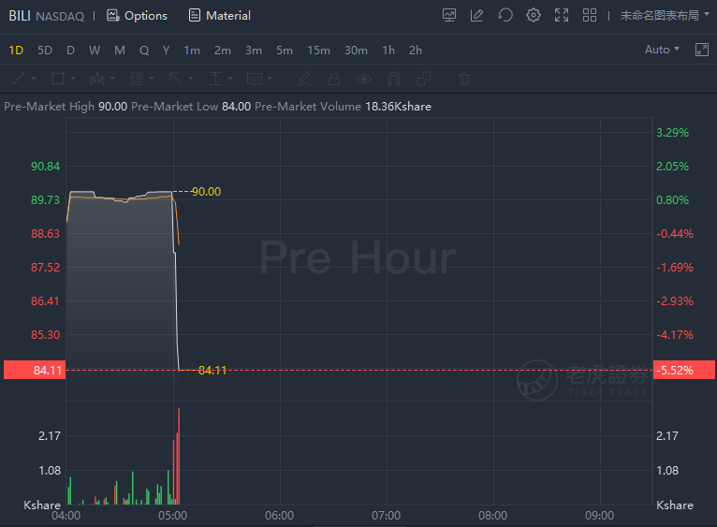Viewport: 717px width, 527px height.
Task: Click the 90.84 price axis label
Action: coord(45,167)
